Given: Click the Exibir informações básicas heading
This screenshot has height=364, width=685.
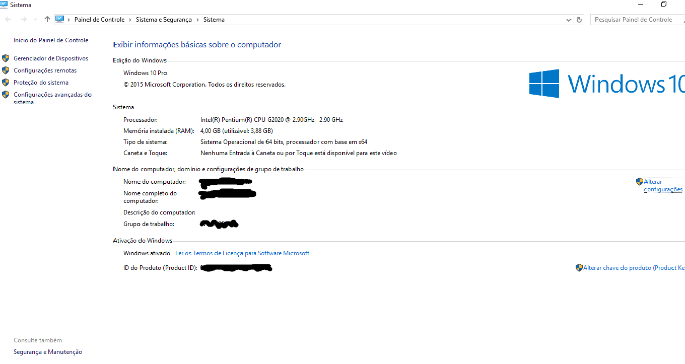Looking at the screenshot, I should (197, 45).
